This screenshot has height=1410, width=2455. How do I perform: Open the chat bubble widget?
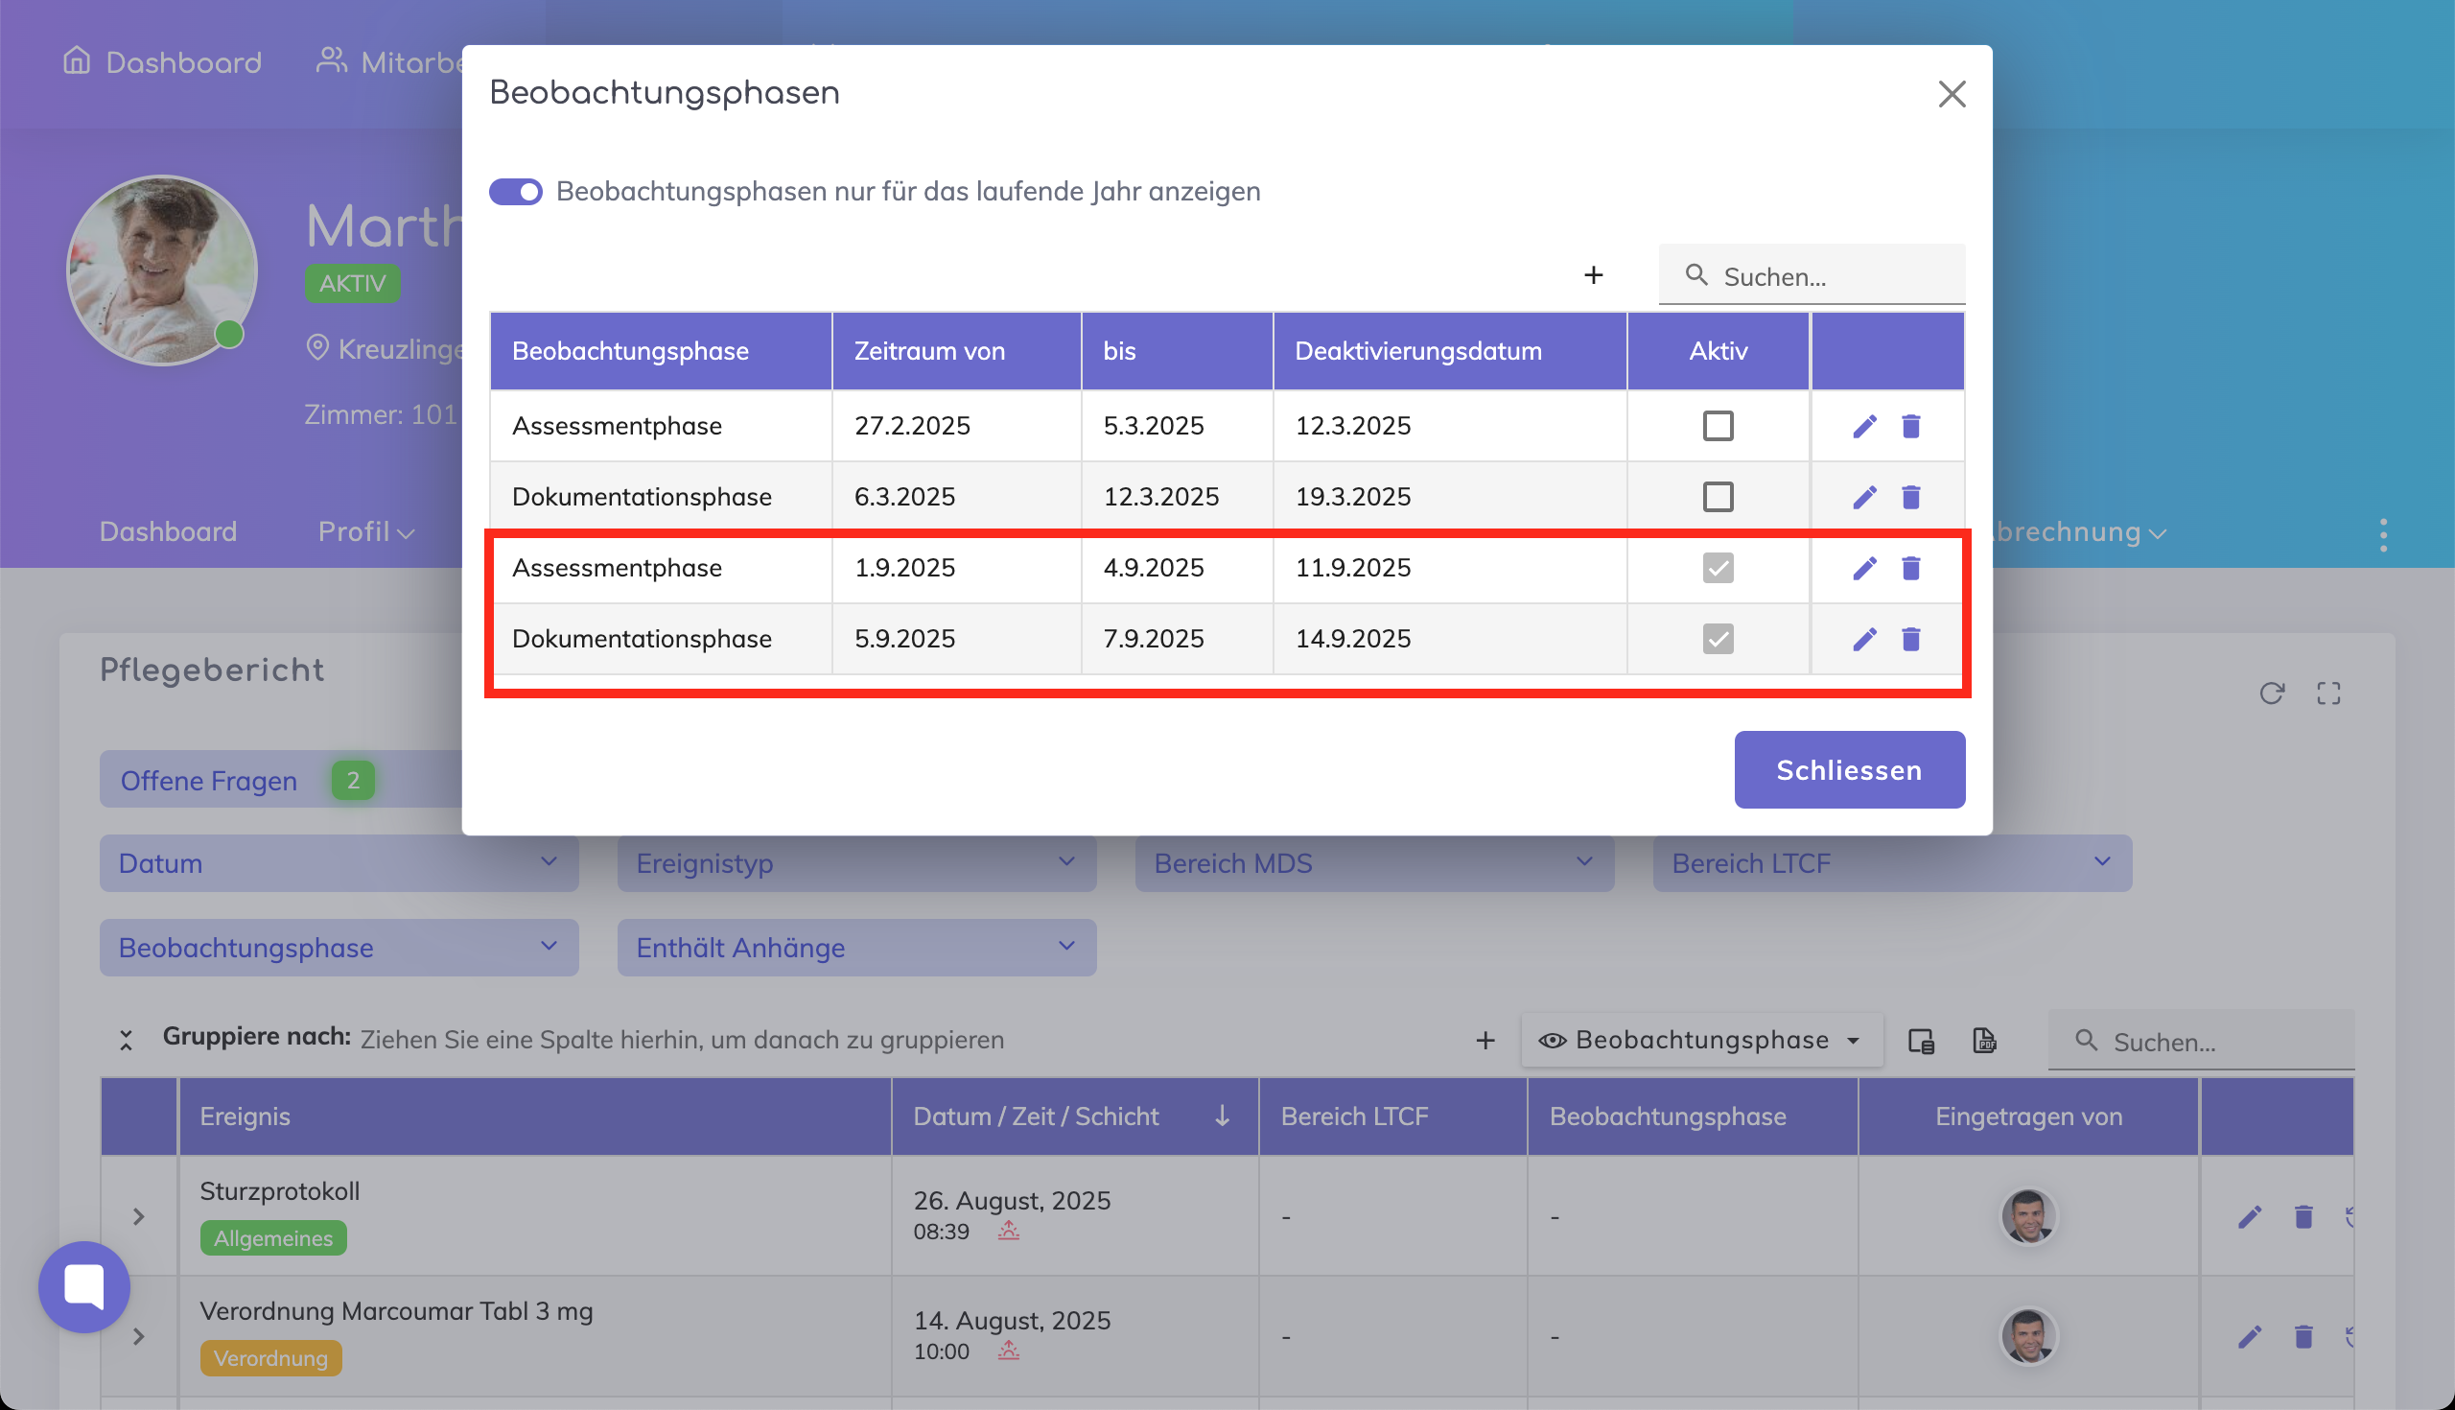(84, 1286)
